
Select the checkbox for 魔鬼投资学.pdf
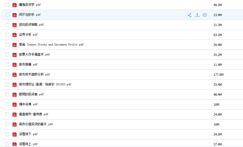(7, 5)
